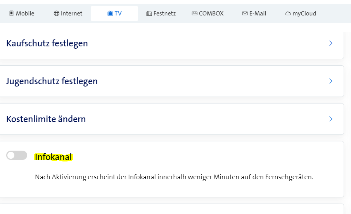Expand Kaufschutz festlegen with its chevron arrow
This screenshot has height=214, width=351.
[331, 43]
